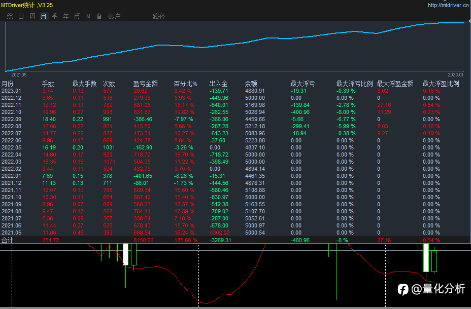Select the 2021.05 month cell in the table

[11, 233]
